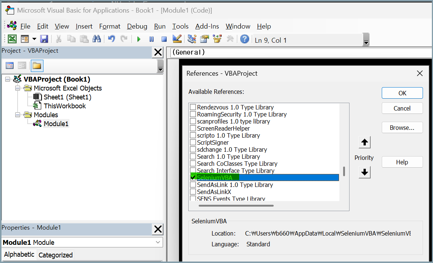Switch to Categorized properties tab
The image size is (433, 263).
55,255
